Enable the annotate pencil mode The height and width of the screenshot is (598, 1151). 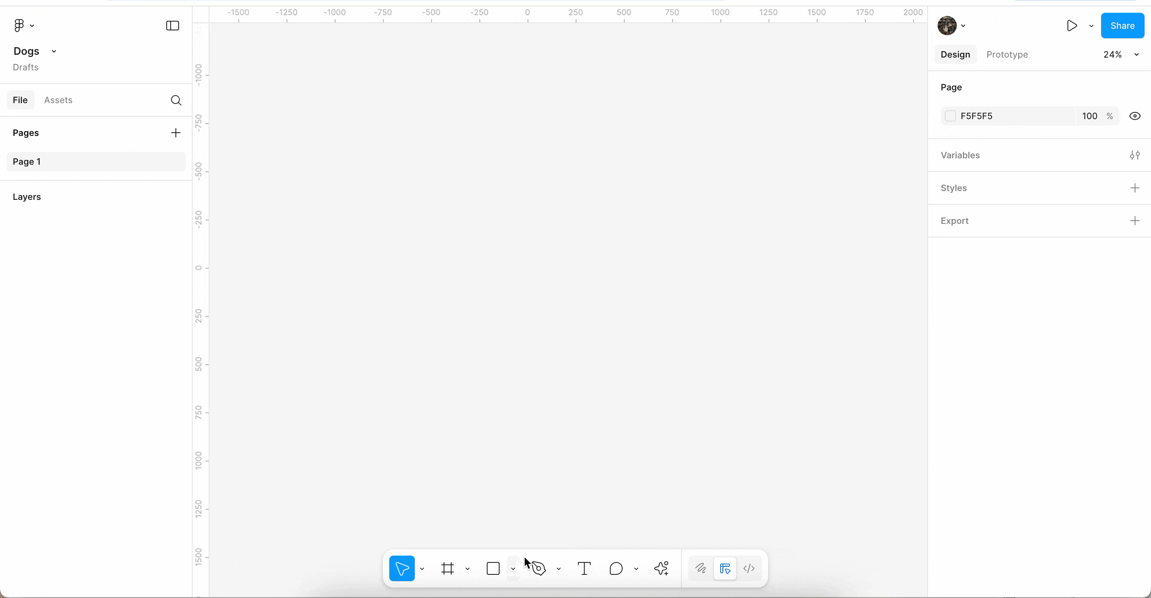click(x=701, y=568)
